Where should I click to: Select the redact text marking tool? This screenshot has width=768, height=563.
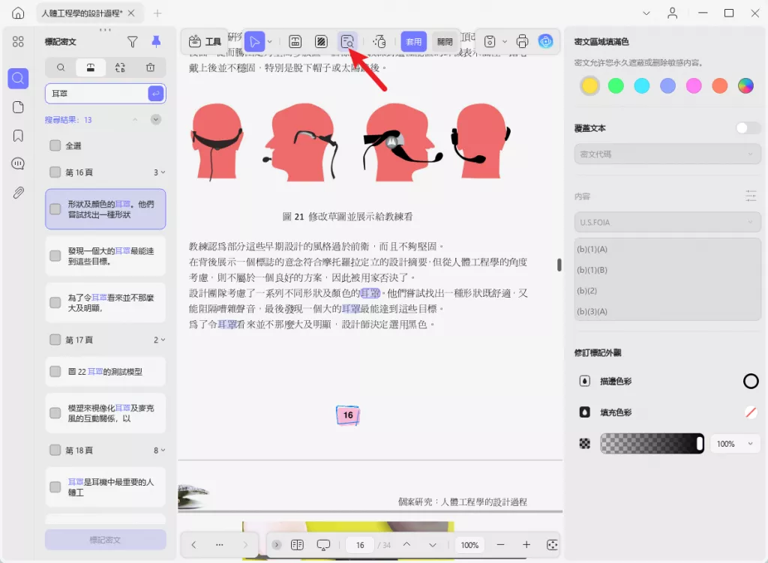click(x=295, y=42)
